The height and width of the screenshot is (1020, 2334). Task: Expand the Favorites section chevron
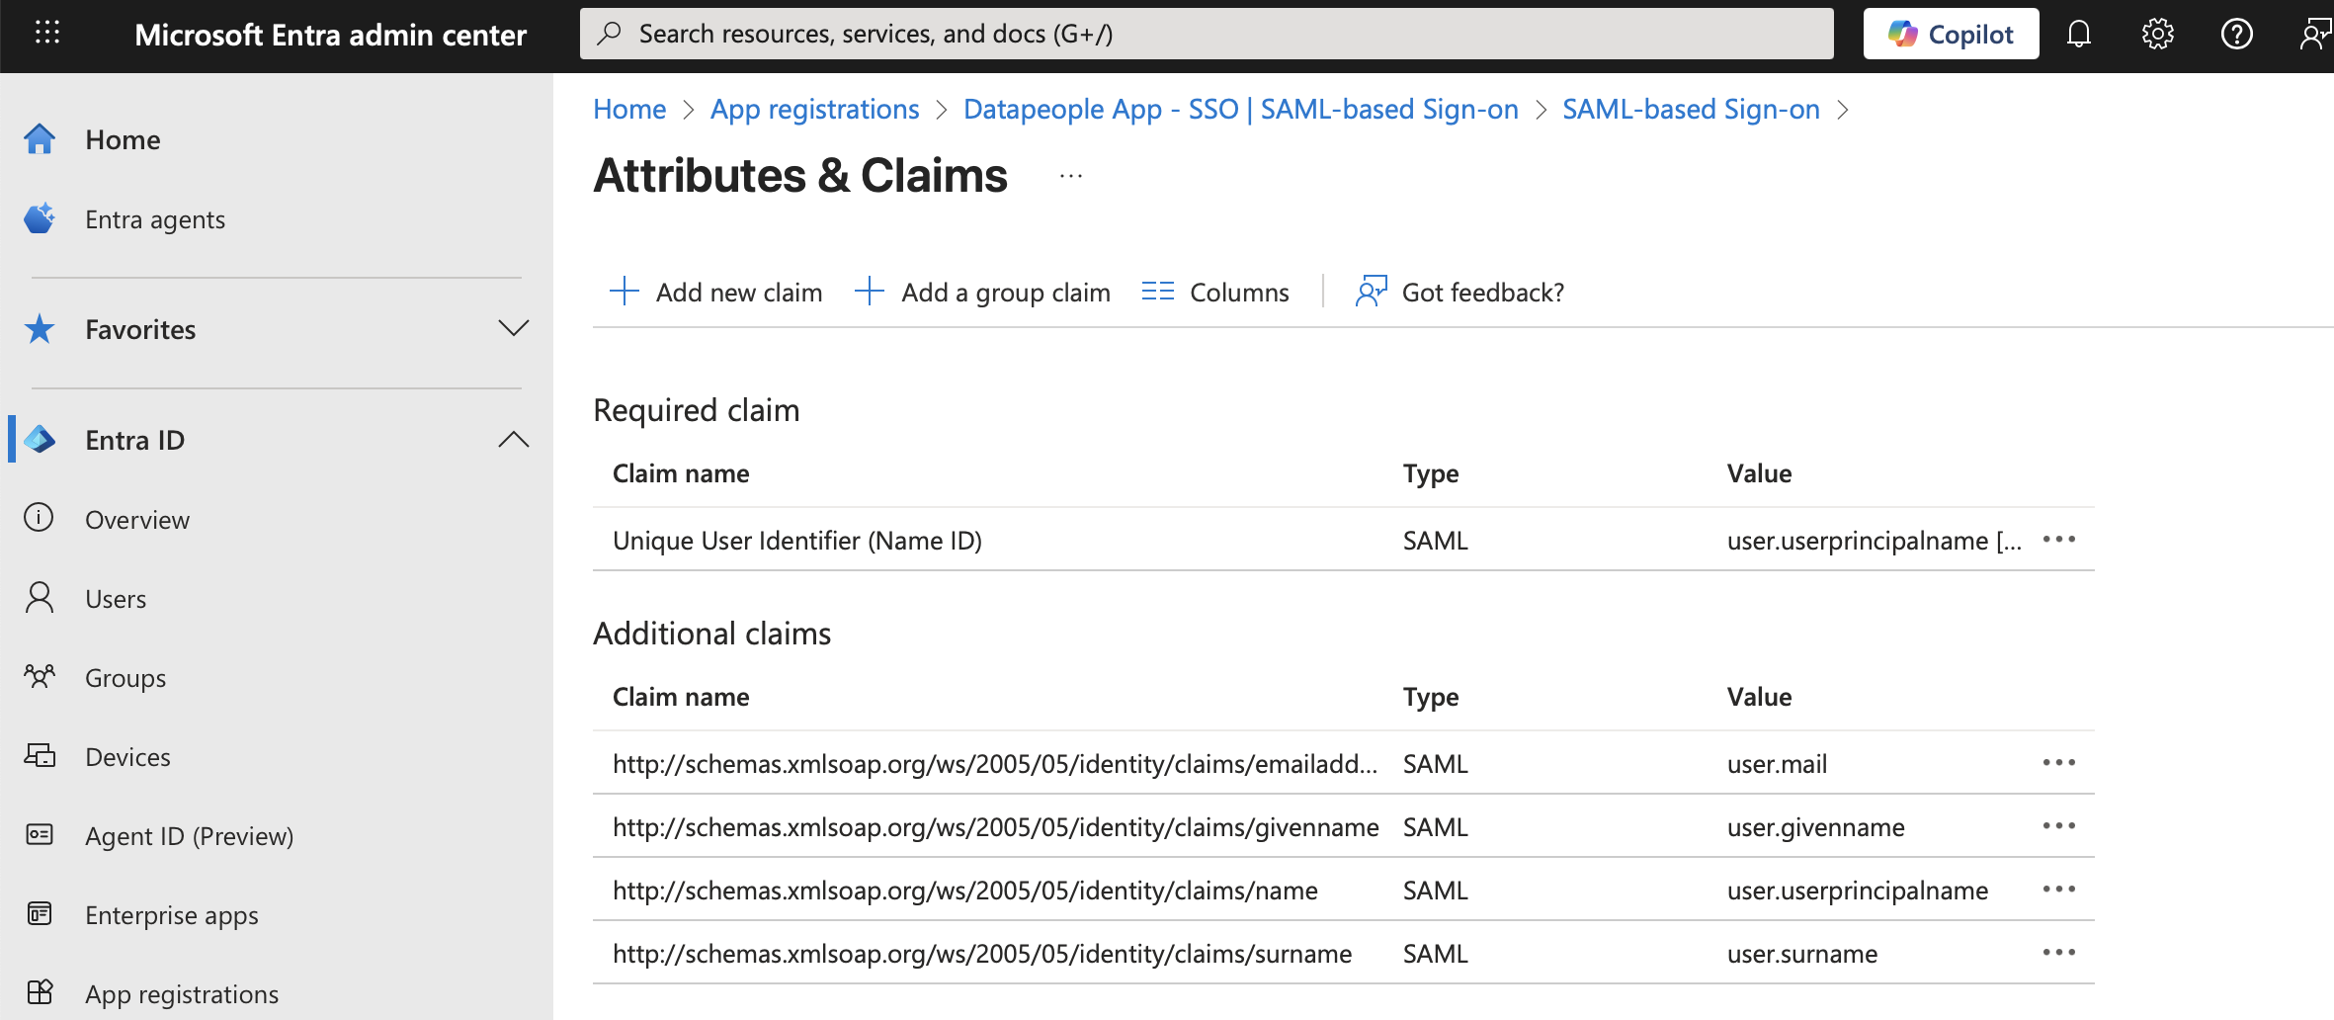514,328
